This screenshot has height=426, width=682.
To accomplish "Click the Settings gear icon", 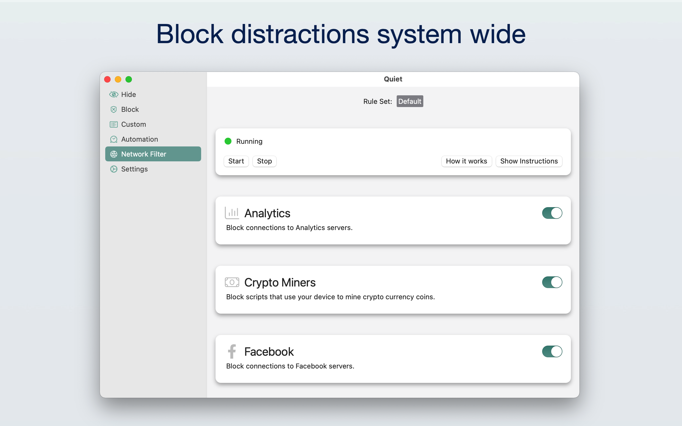I will click(x=113, y=169).
